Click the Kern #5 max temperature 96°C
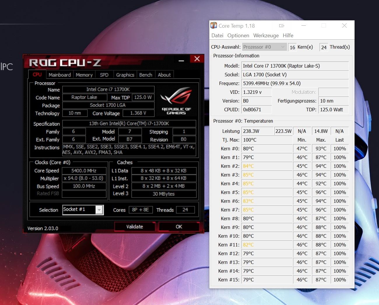Screen dimensions: 379x305 point(321,192)
